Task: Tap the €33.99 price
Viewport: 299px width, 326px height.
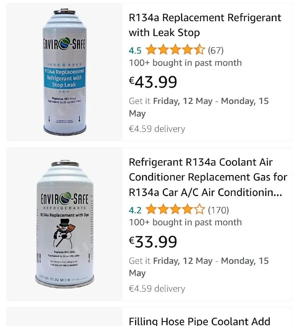Action: coord(153,242)
